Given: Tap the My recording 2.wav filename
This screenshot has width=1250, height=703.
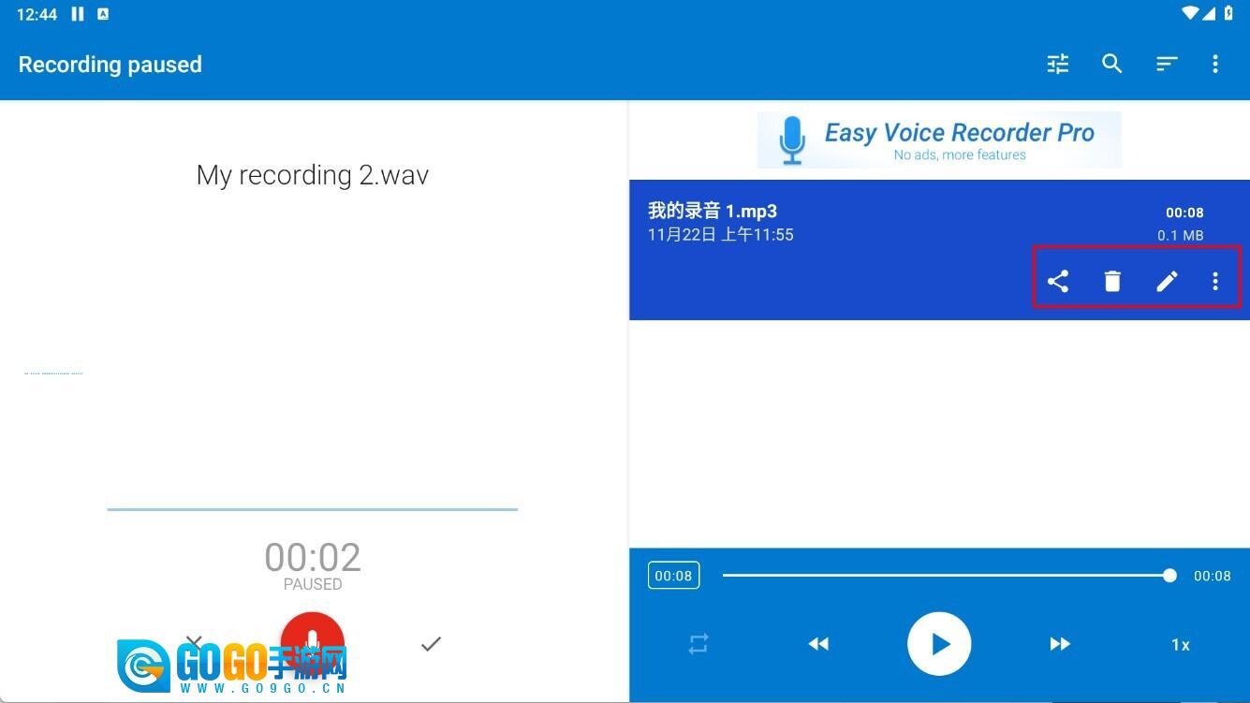Looking at the screenshot, I should (313, 176).
